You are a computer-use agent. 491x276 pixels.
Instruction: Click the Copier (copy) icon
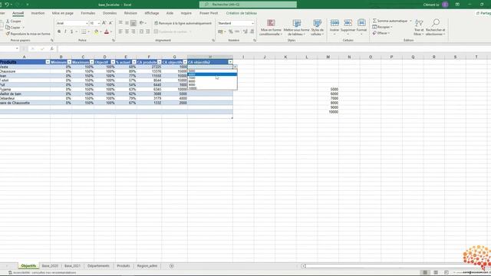[x=8, y=28]
